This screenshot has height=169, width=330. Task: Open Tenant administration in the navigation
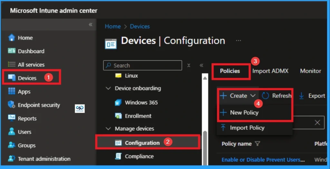click(44, 159)
